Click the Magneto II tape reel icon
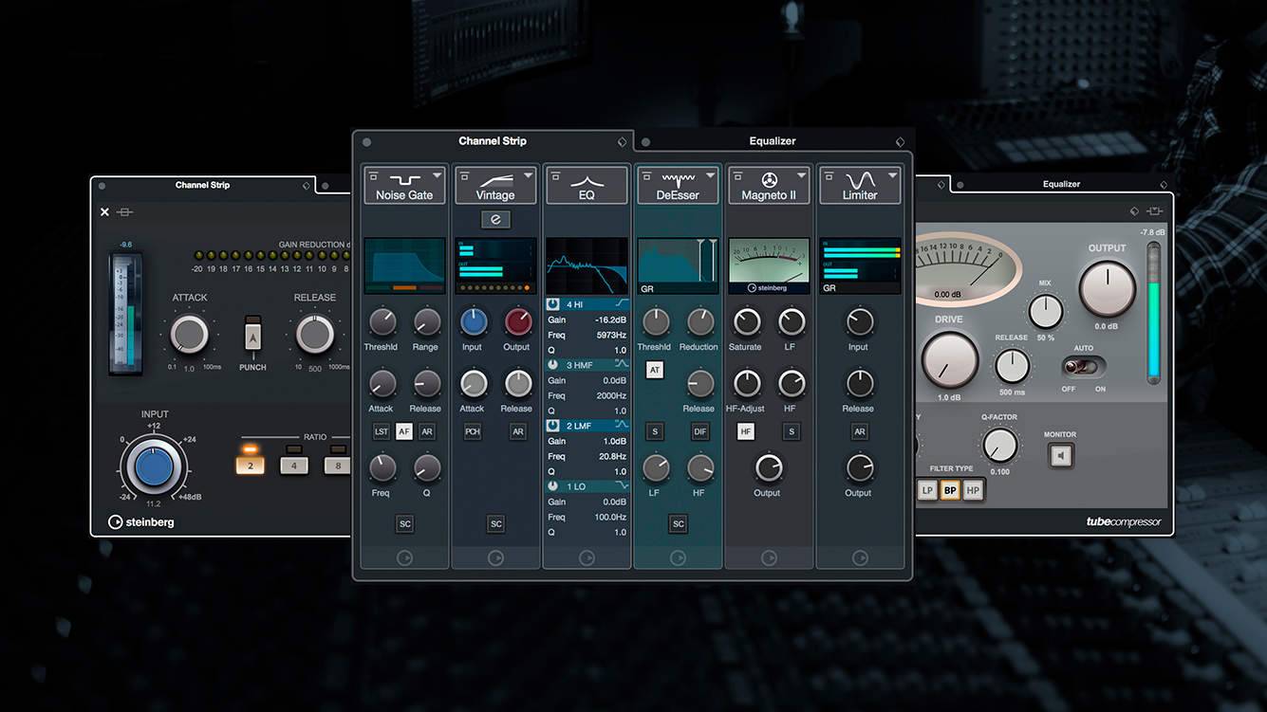Viewport: 1267px width, 712px height. pyautogui.click(x=769, y=179)
